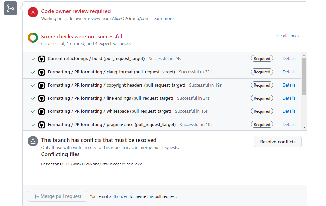
Task: Click Required badge on Current refactoring build
Action: tap(262, 59)
